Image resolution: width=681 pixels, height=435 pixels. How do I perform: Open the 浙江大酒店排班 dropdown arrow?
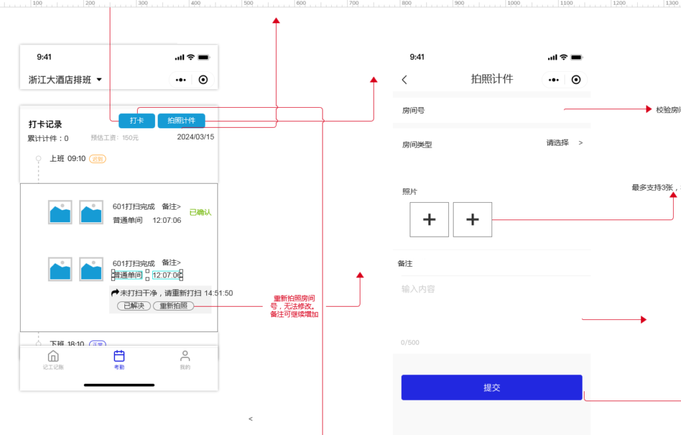(x=99, y=80)
